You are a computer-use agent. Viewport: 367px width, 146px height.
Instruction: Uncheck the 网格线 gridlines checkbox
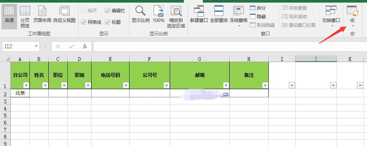click(x=91, y=22)
